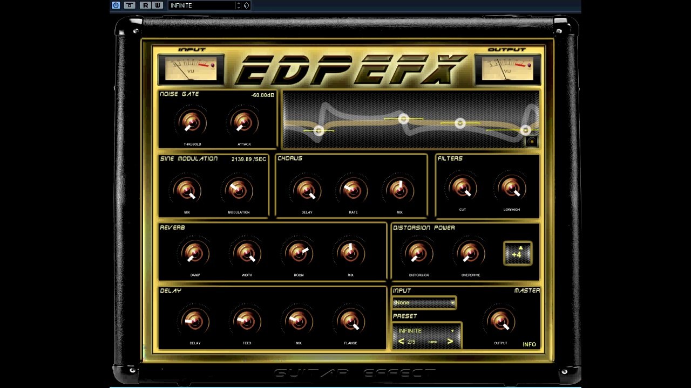
Task: Open the Input None dropdown
Action: [424, 303]
